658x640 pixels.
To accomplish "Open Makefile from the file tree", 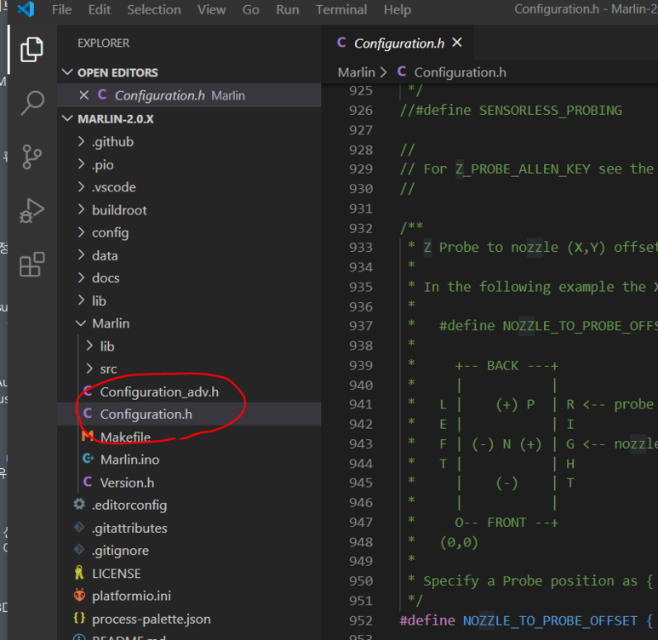I will click(125, 437).
